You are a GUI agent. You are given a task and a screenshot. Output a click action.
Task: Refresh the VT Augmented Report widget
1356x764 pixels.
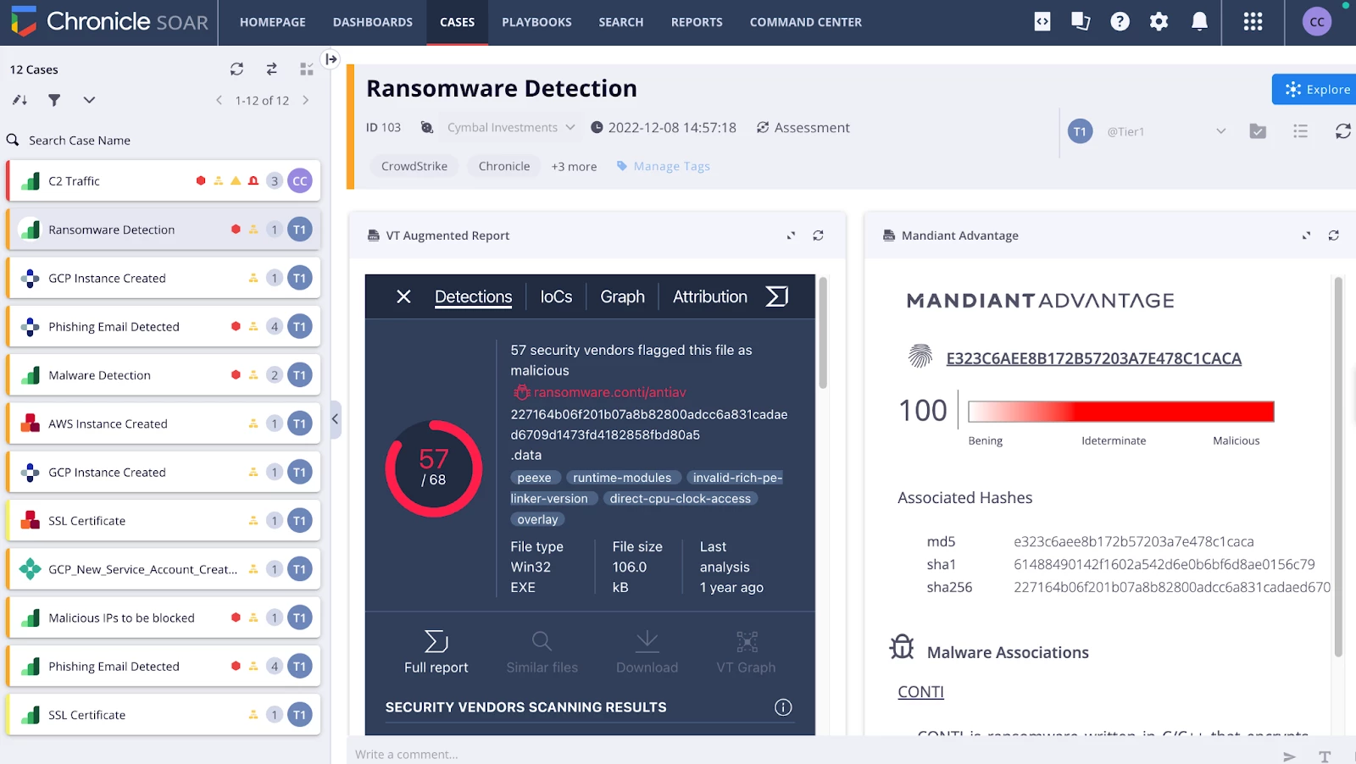(x=818, y=235)
